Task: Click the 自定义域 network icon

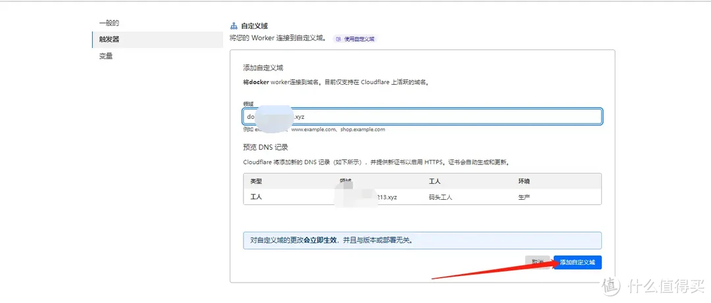Action: [x=234, y=26]
